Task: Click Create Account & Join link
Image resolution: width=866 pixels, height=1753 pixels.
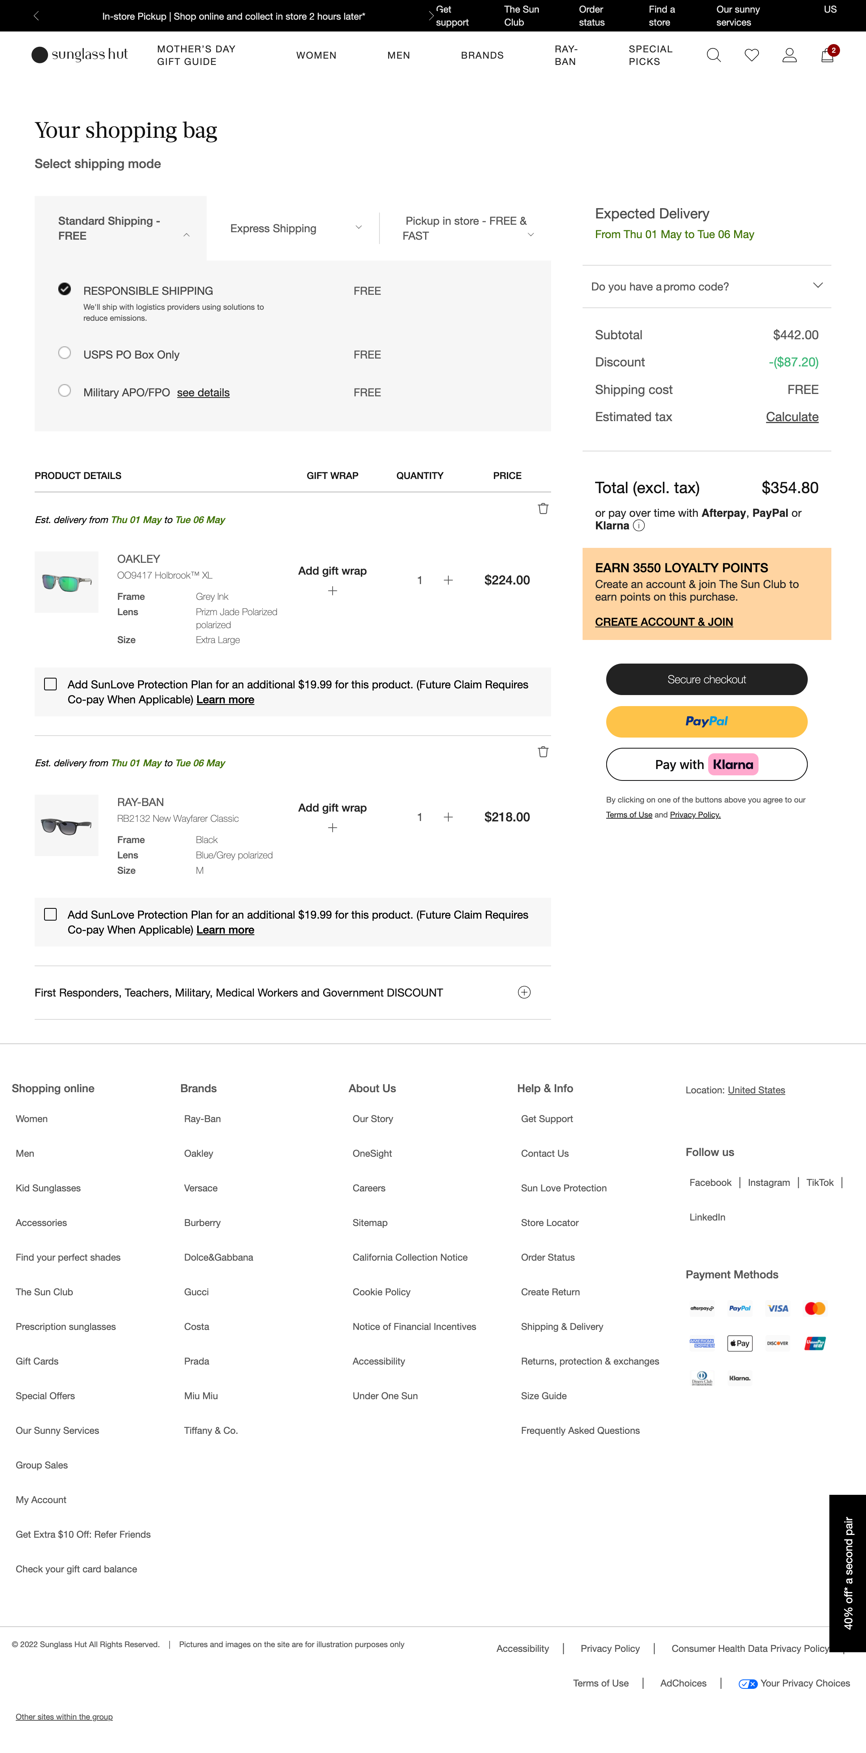Action: tap(663, 621)
